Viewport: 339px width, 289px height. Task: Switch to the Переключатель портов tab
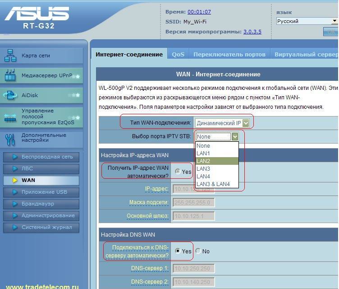pyautogui.click(x=229, y=54)
